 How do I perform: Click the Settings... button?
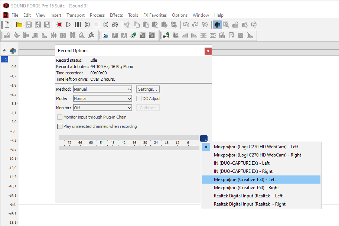(148, 89)
